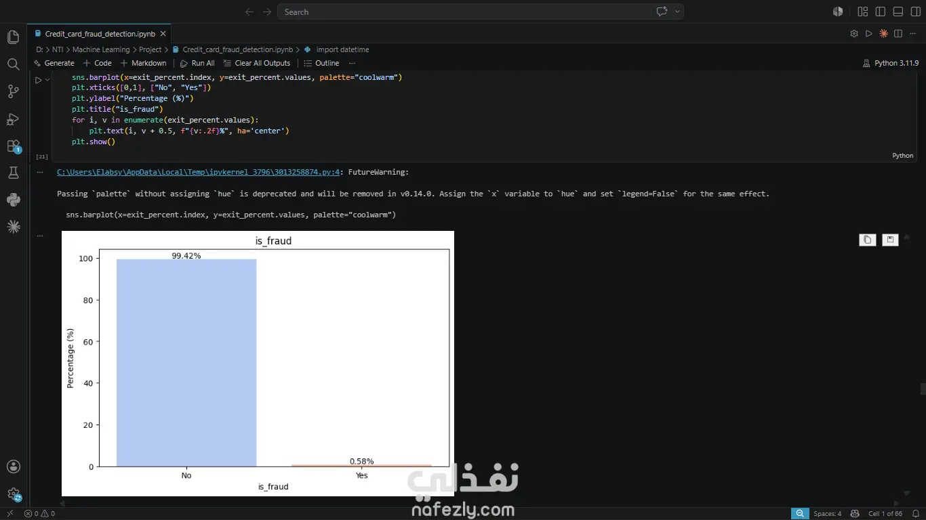Copy the chart output image
This screenshot has height=520, width=926.
pyautogui.click(x=868, y=240)
